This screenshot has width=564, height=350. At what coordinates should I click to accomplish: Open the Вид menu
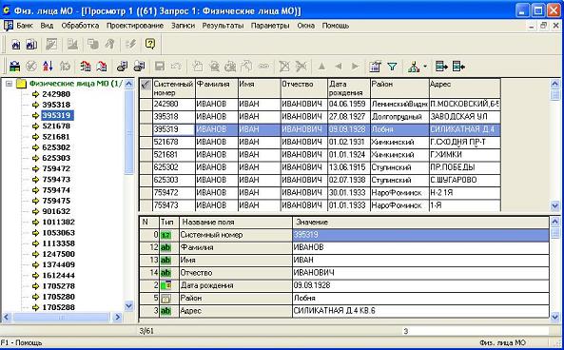(x=47, y=26)
